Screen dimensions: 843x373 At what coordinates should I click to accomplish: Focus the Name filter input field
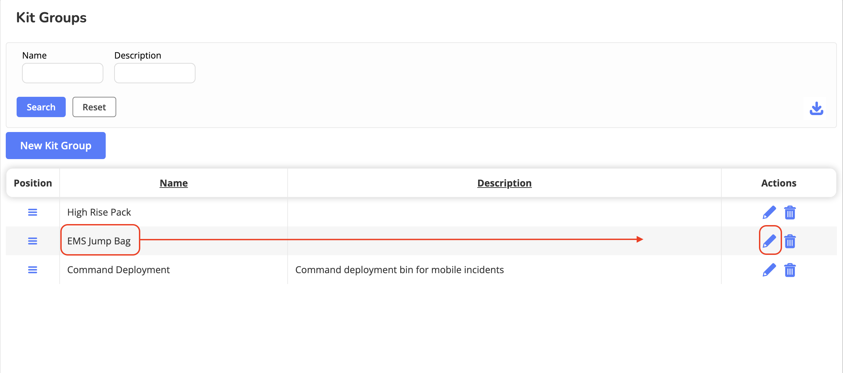63,73
